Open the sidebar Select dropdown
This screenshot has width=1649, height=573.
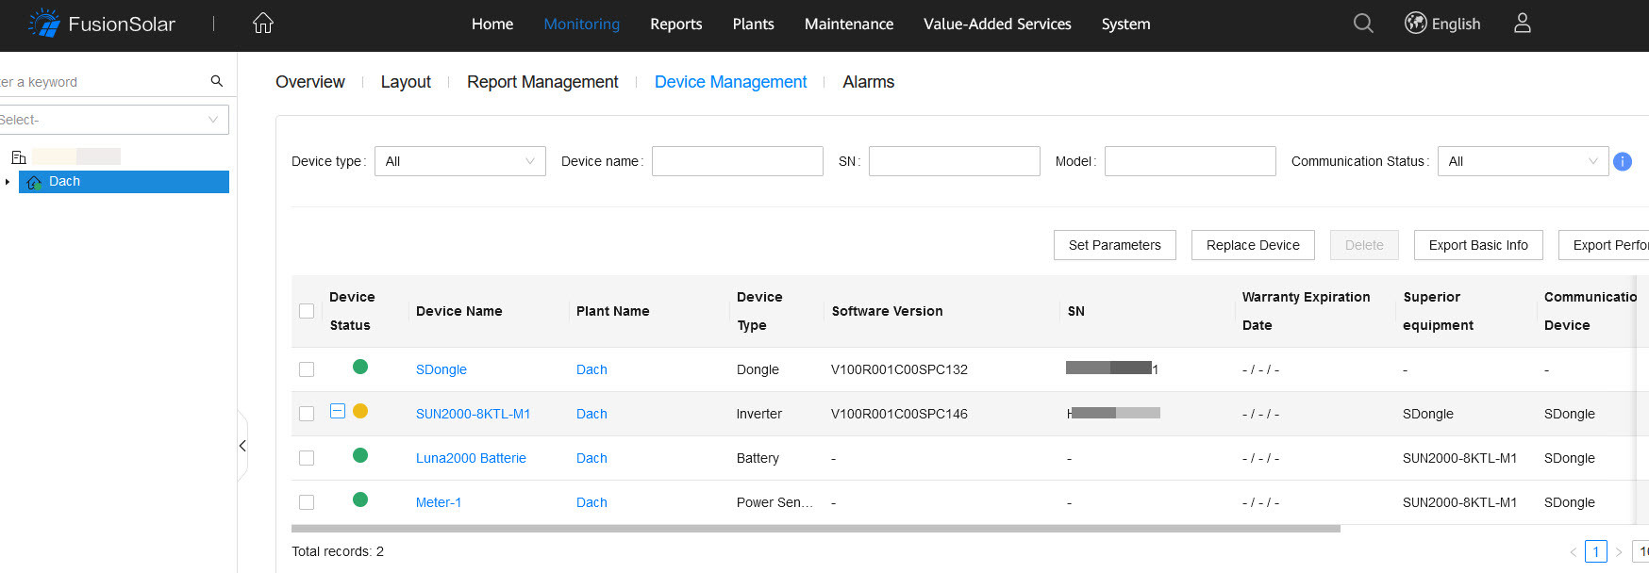(113, 120)
